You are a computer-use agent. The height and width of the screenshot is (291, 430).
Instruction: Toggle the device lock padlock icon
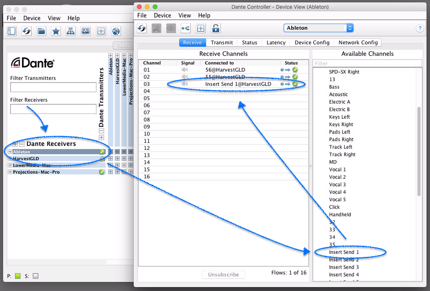pos(216,28)
